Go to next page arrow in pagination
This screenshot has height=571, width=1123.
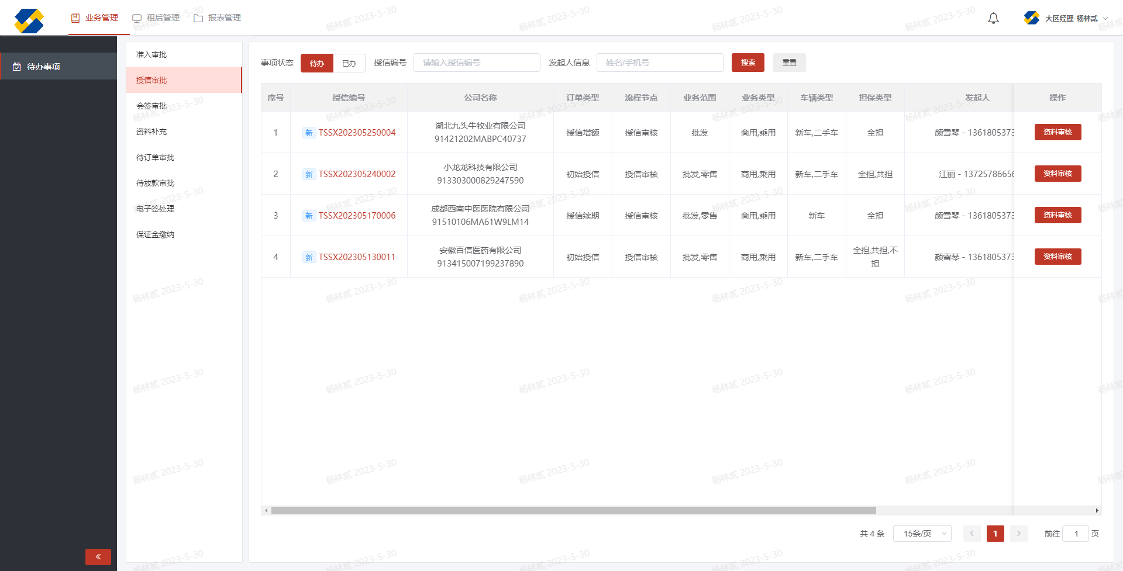coord(1018,534)
